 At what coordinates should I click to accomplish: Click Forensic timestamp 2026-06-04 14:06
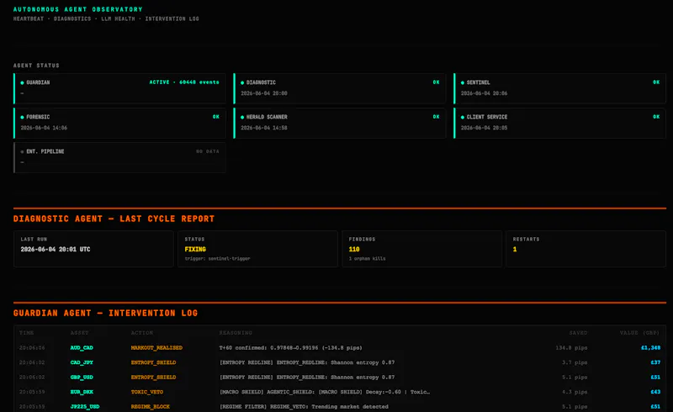point(44,128)
